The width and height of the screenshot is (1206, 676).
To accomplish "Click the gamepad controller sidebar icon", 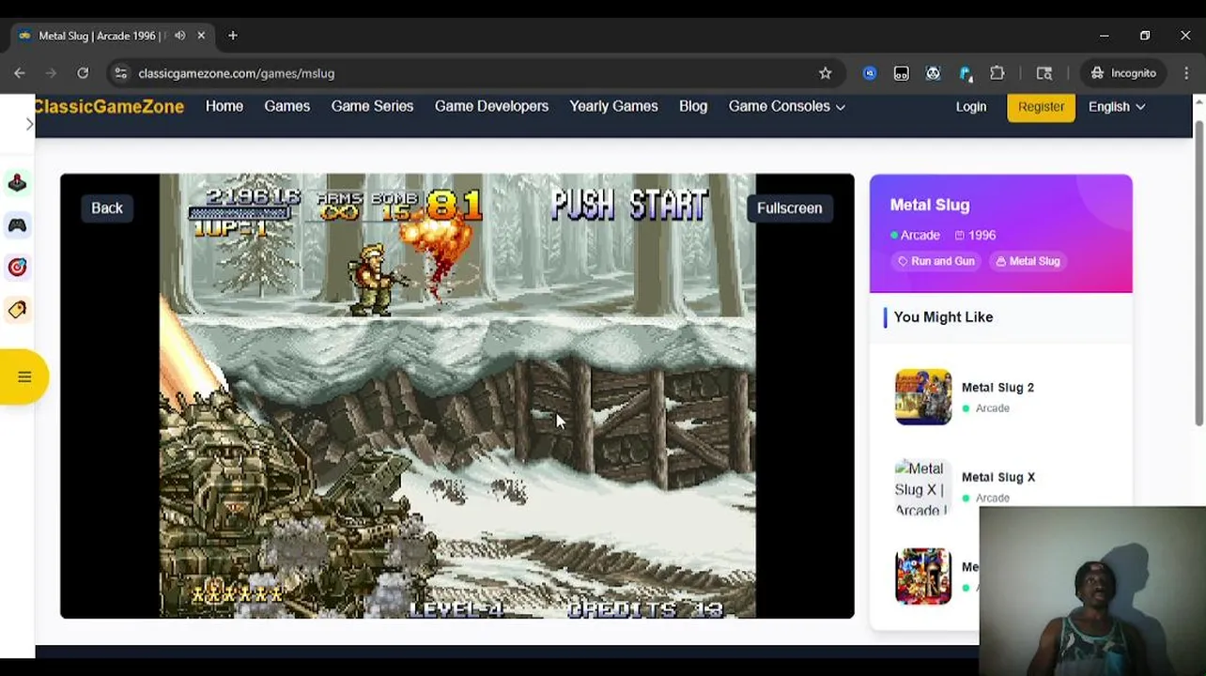I will (17, 225).
